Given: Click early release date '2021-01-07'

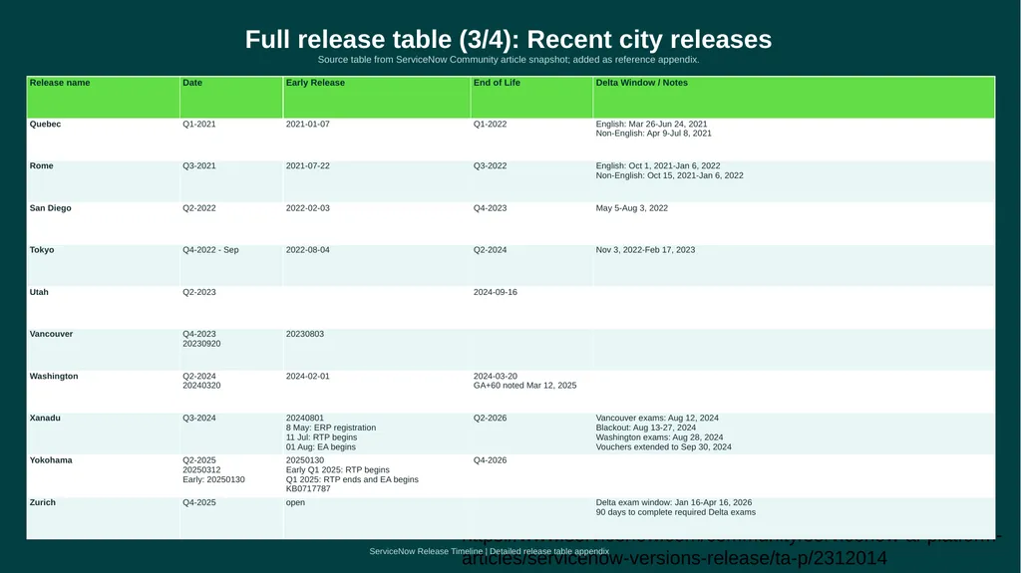Looking at the screenshot, I should (x=307, y=124).
